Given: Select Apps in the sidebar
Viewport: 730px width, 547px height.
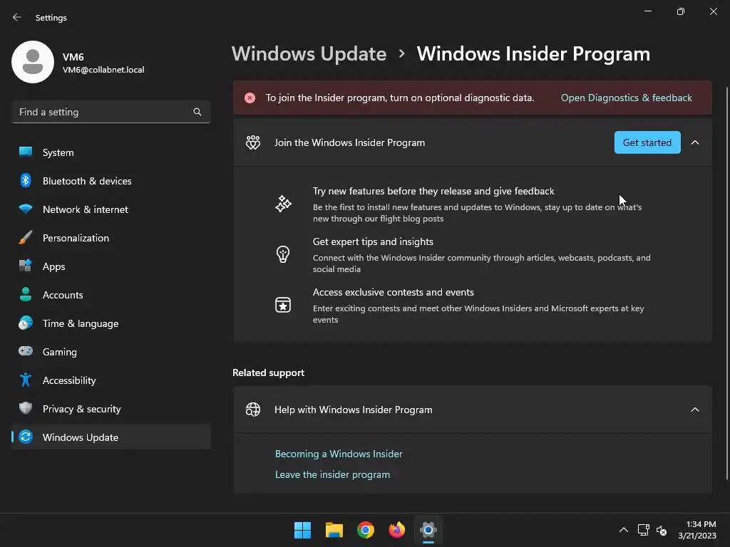Looking at the screenshot, I should pos(111,266).
